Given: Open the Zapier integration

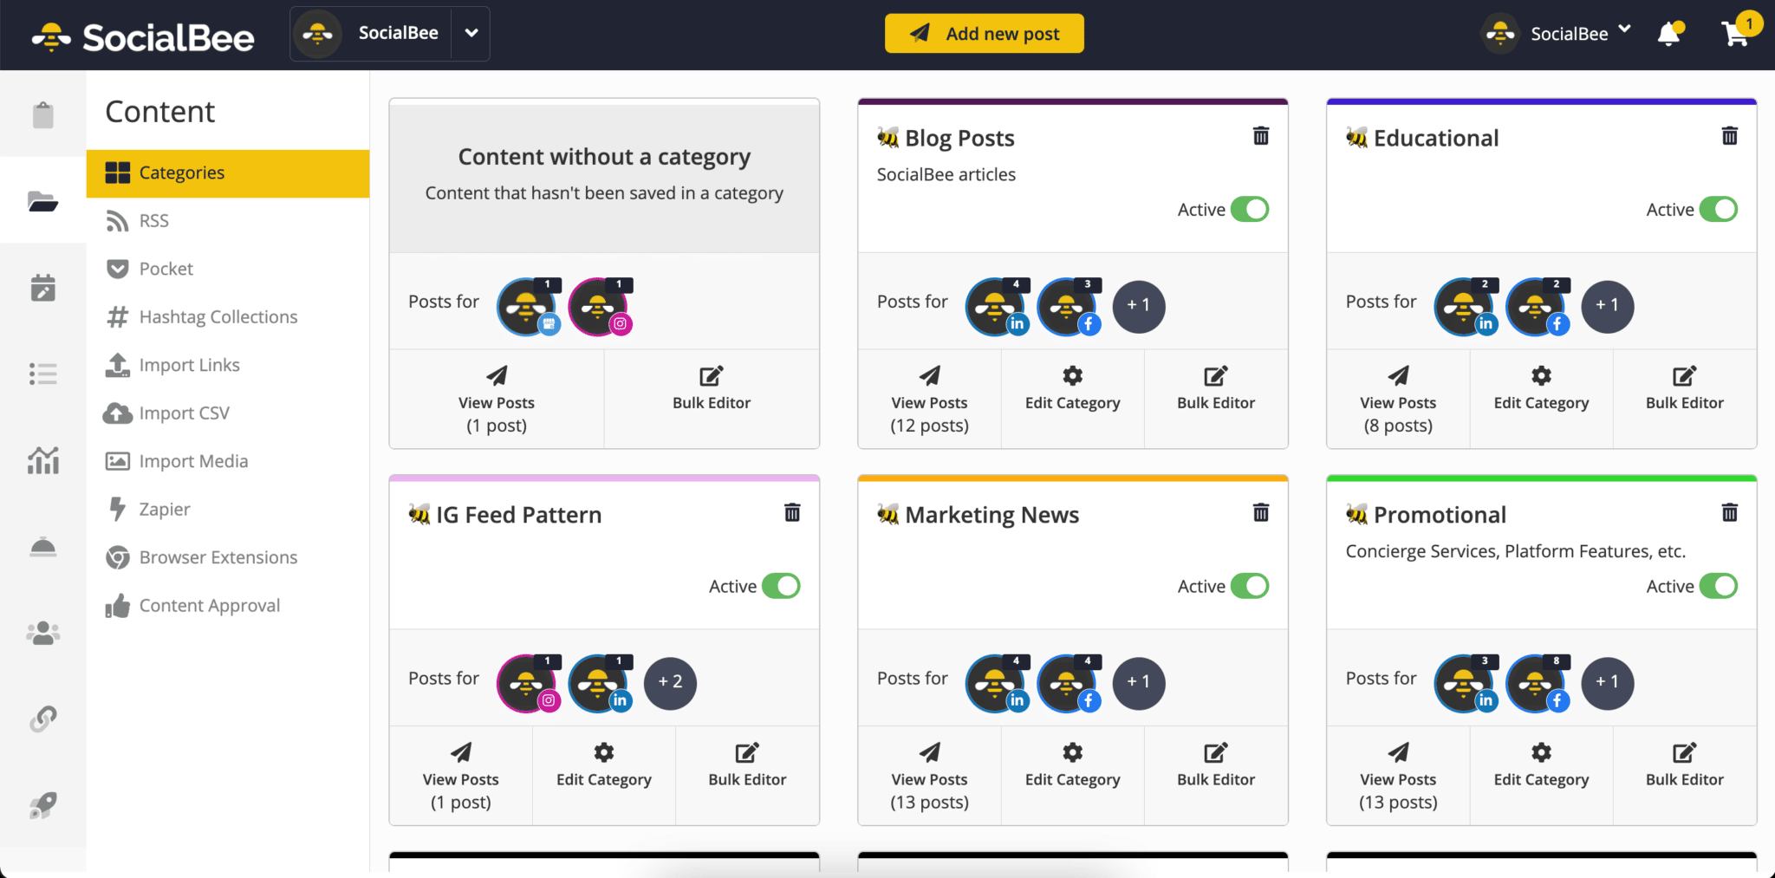Looking at the screenshot, I should [x=165, y=509].
